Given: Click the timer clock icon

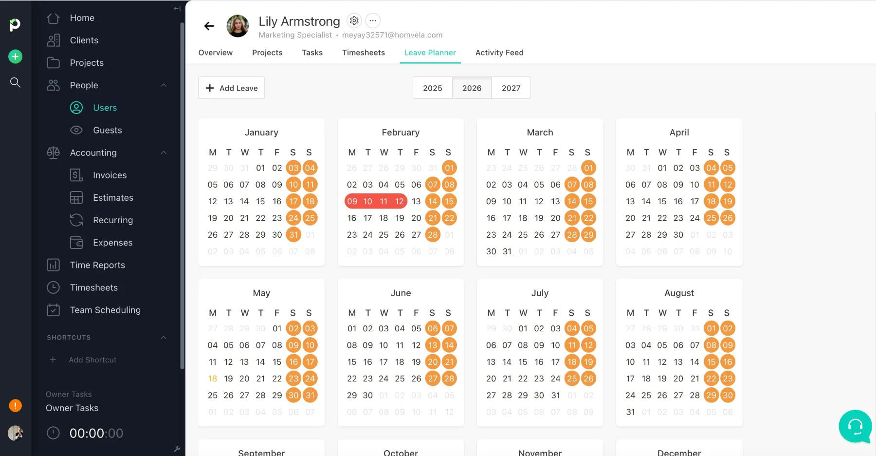Looking at the screenshot, I should (x=53, y=433).
